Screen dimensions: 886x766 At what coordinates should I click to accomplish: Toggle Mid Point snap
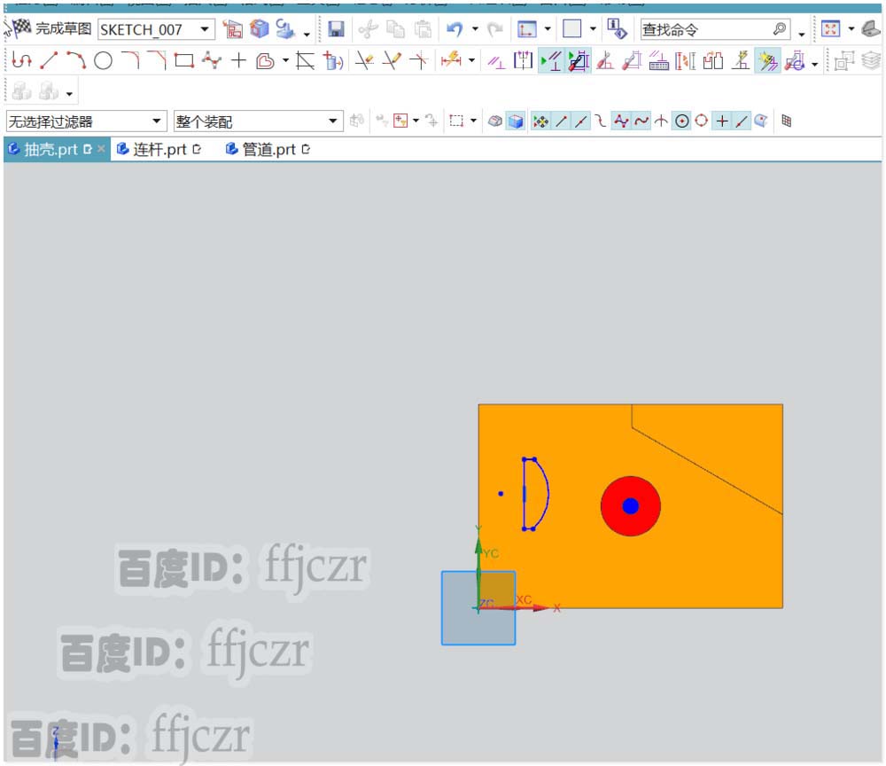(581, 121)
